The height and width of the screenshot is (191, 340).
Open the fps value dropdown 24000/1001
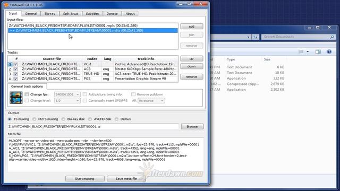(x=67, y=94)
